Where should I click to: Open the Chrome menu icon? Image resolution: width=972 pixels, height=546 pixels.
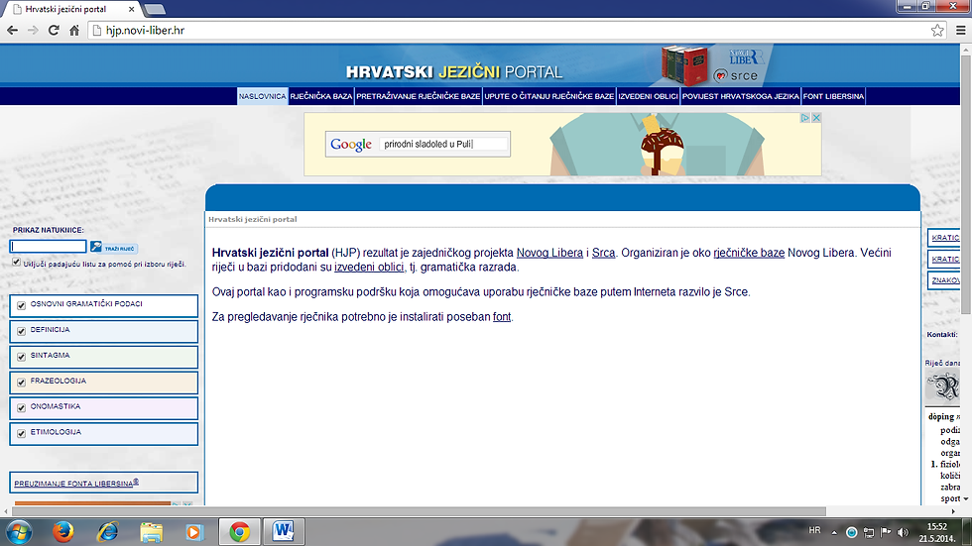(960, 31)
